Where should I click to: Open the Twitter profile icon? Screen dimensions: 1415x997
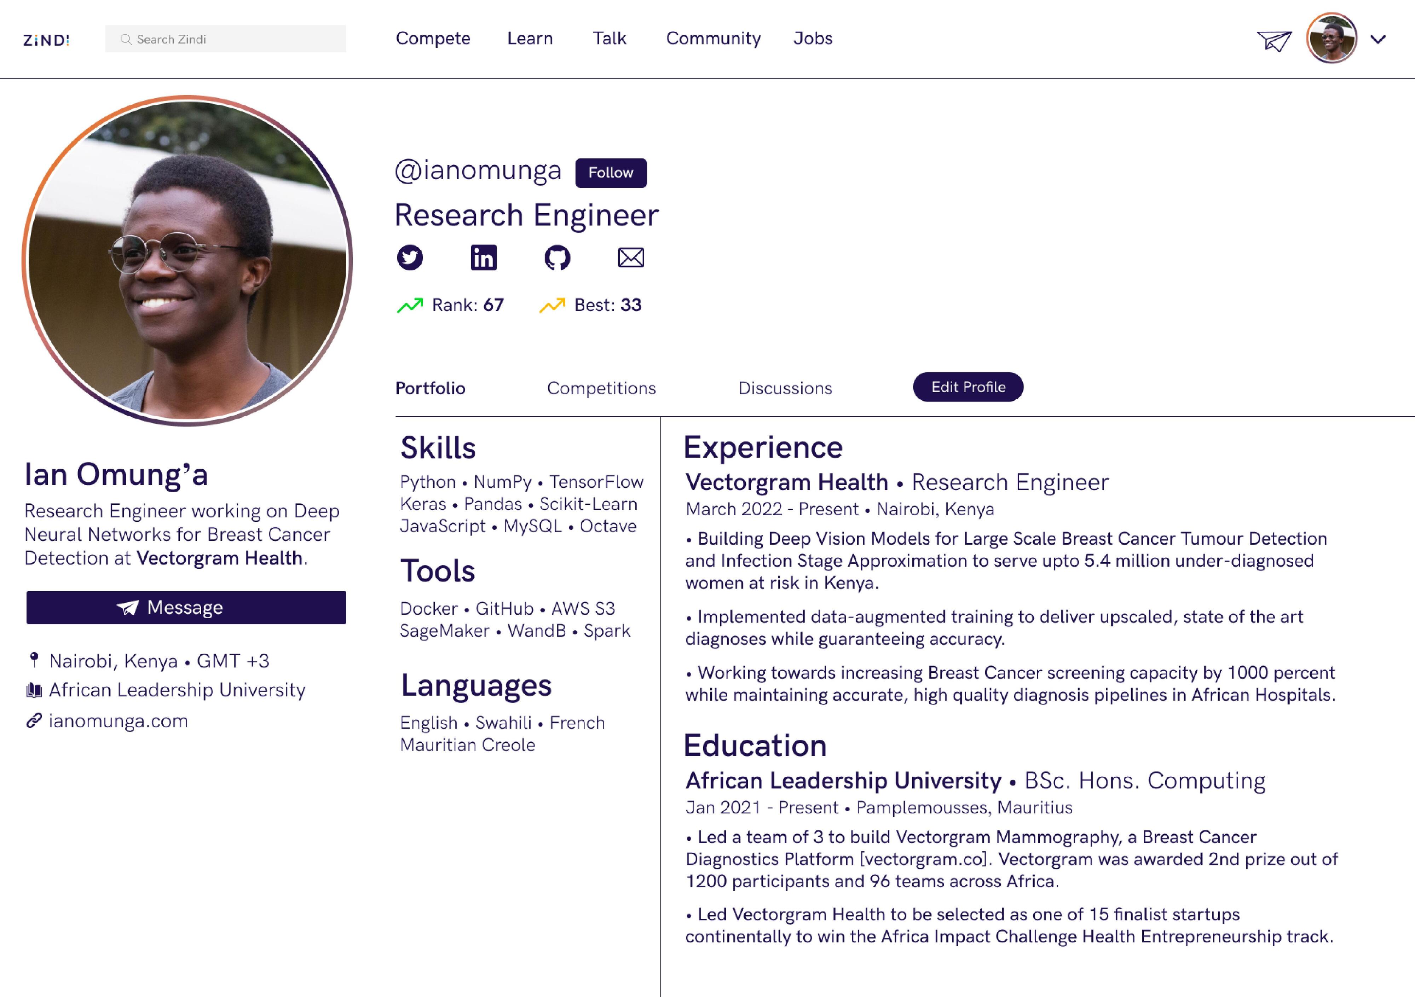tap(410, 257)
